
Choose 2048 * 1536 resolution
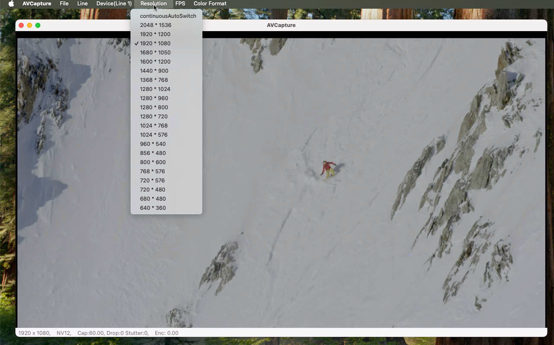pos(155,25)
